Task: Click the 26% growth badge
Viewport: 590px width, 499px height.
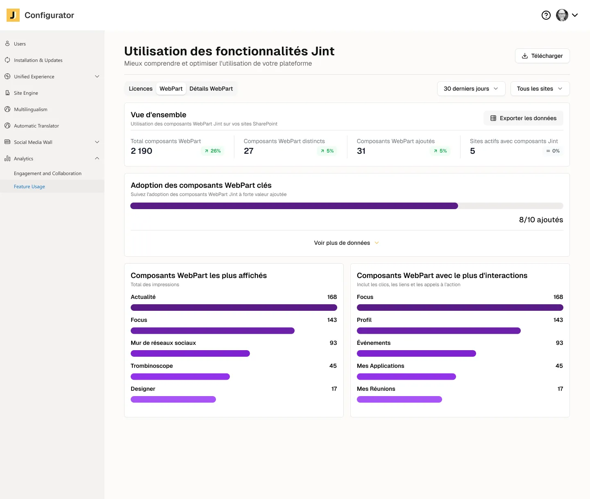Action: (213, 151)
